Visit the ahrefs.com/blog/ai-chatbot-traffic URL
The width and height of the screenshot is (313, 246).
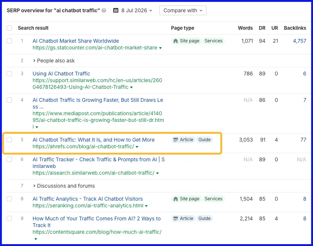tap(83, 146)
